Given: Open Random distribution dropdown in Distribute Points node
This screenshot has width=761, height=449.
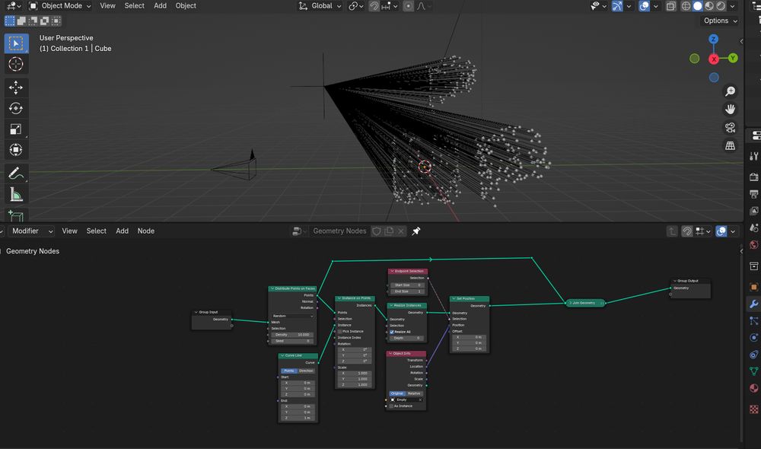Looking at the screenshot, I should point(293,316).
